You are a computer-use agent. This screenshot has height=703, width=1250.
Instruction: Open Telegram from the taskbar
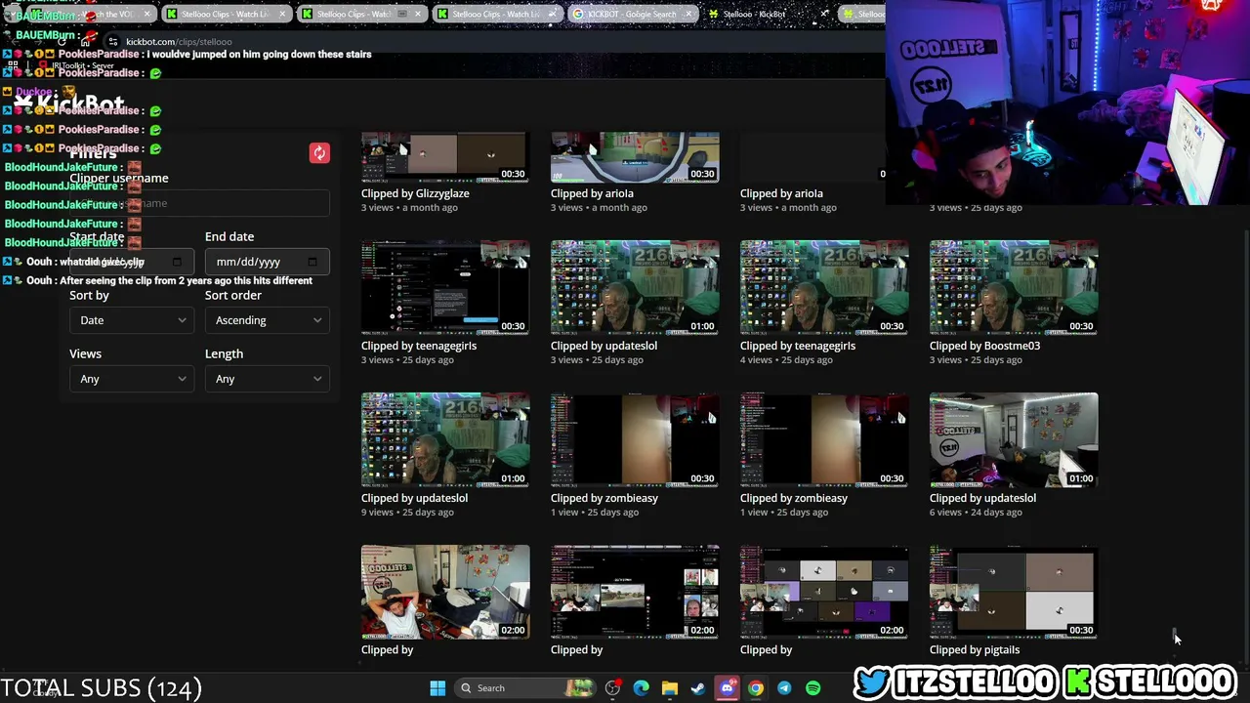(x=784, y=688)
